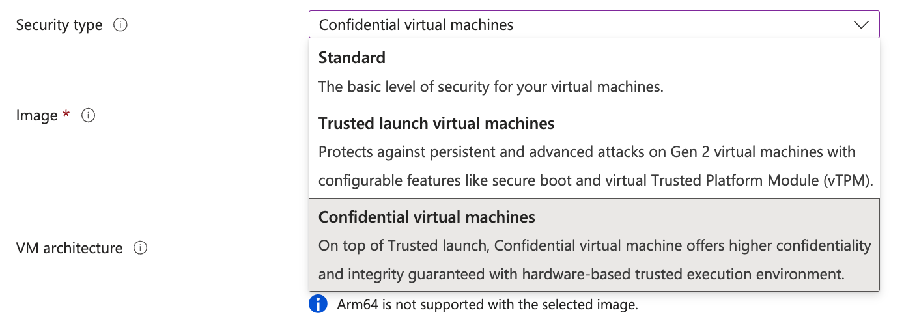
Task: Click the 'On top of Trusted launch' description
Action: tap(595, 245)
